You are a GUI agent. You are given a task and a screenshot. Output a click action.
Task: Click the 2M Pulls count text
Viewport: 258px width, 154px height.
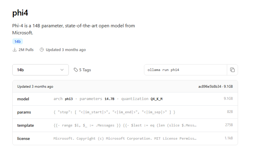pos(26,50)
